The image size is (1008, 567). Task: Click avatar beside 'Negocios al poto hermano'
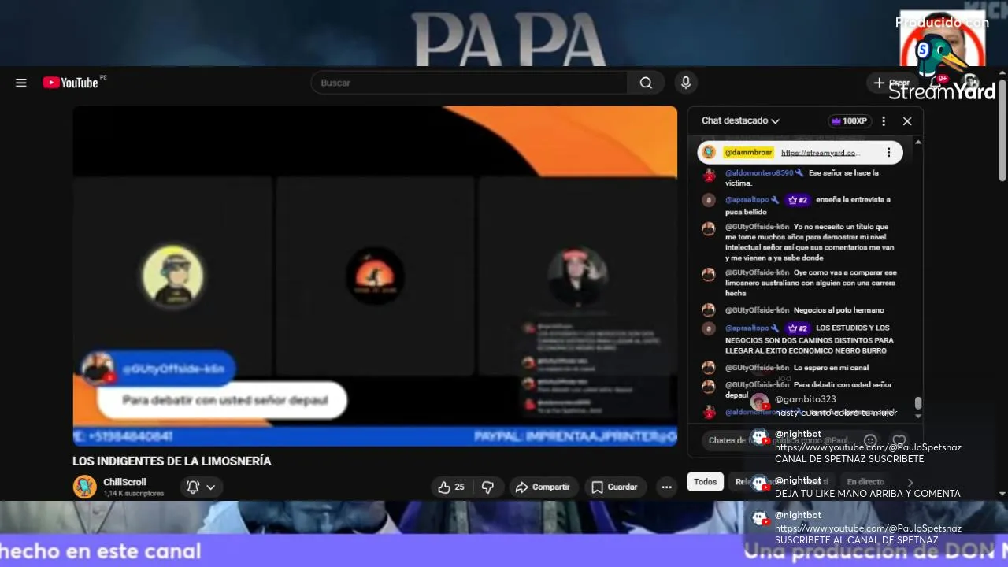click(x=709, y=310)
